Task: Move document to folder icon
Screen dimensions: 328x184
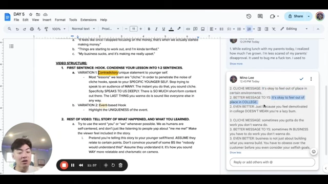Action: pos(38,14)
